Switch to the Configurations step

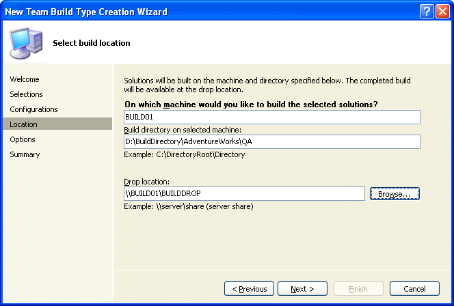pos(34,109)
